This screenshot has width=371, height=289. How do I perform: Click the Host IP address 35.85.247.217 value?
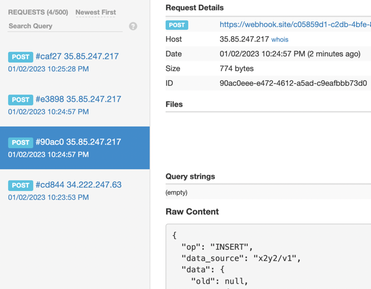[244, 39]
